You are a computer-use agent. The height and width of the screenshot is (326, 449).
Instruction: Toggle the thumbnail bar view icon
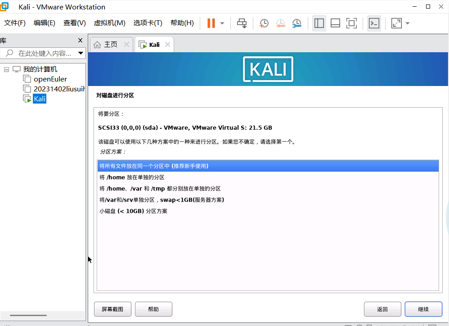(335, 23)
